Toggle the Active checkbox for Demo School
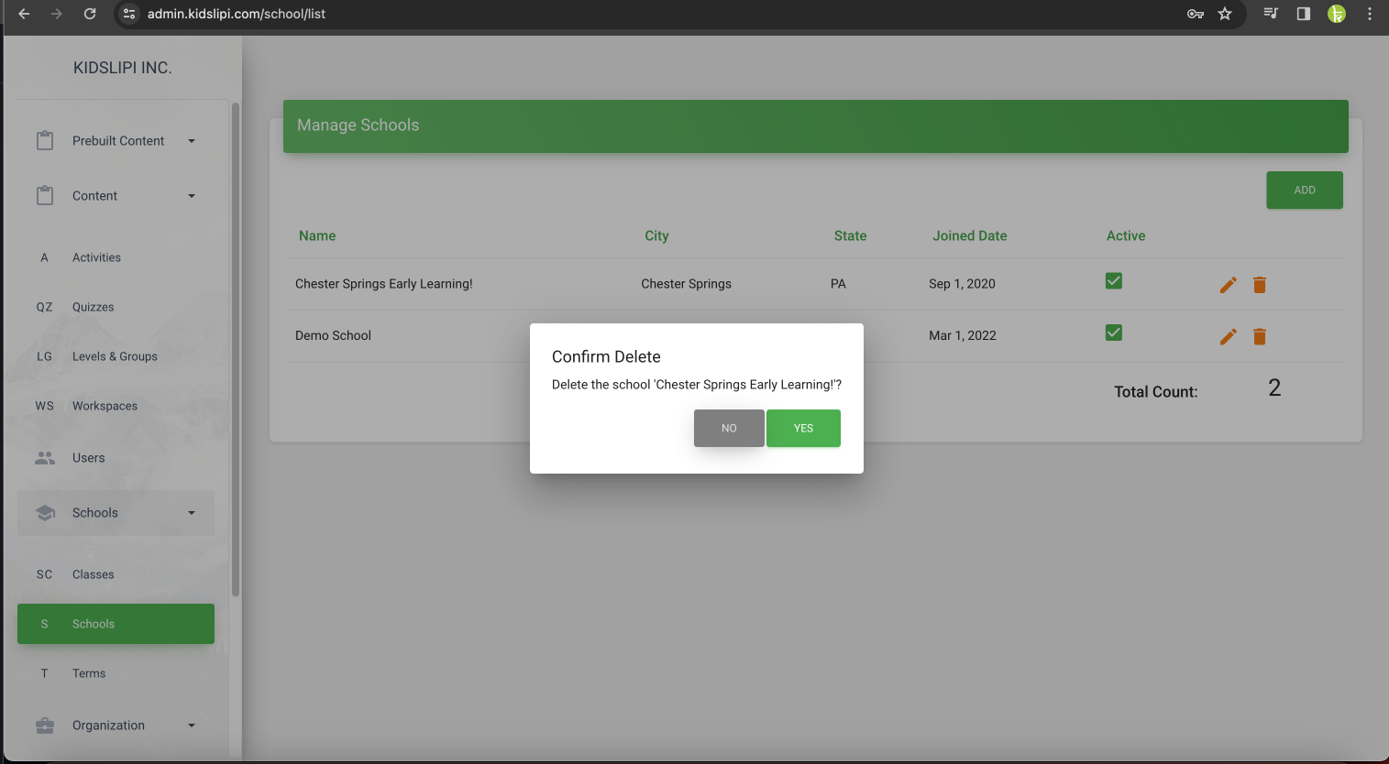 [1114, 333]
